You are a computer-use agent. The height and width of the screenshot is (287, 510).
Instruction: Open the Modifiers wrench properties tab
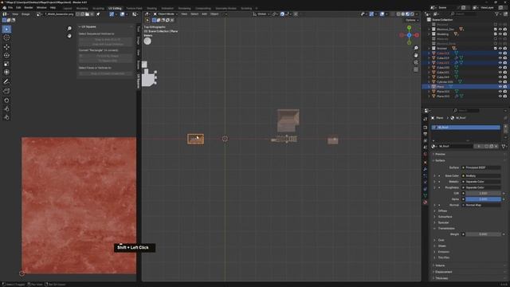[x=425, y=169]
